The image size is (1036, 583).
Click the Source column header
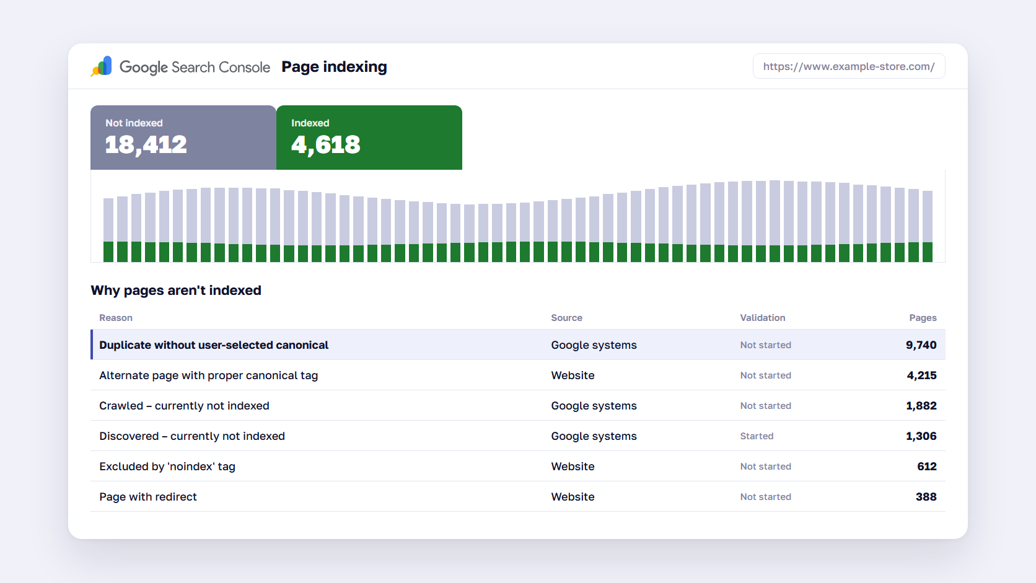[567, 318]
